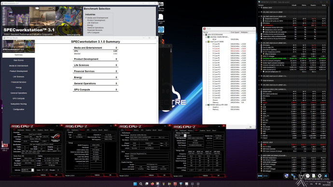The height and width of the screenshot is (187, 333).
Task: Open Mainboard tab in first CPU-Z window
Action: pos(21,130)
